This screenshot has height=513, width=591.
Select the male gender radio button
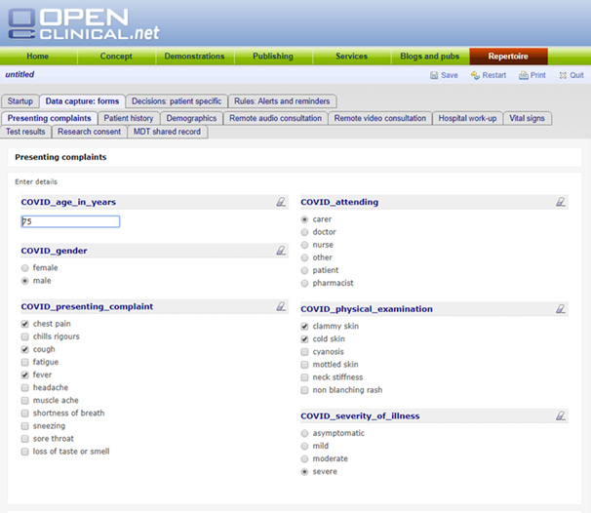[x=25, y=281]
